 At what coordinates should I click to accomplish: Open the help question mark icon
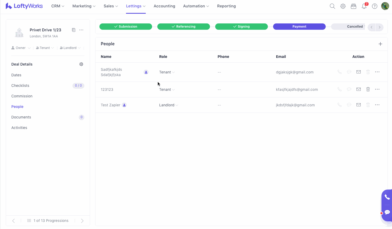375,6
